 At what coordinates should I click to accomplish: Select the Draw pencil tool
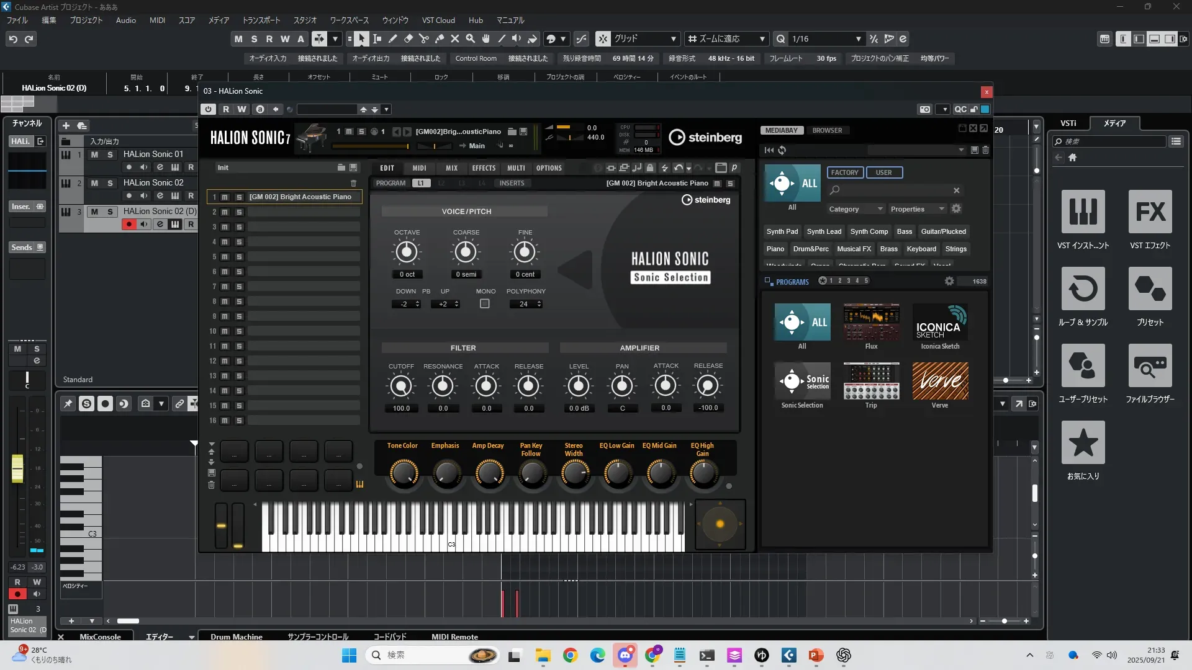tap(392, 39)
